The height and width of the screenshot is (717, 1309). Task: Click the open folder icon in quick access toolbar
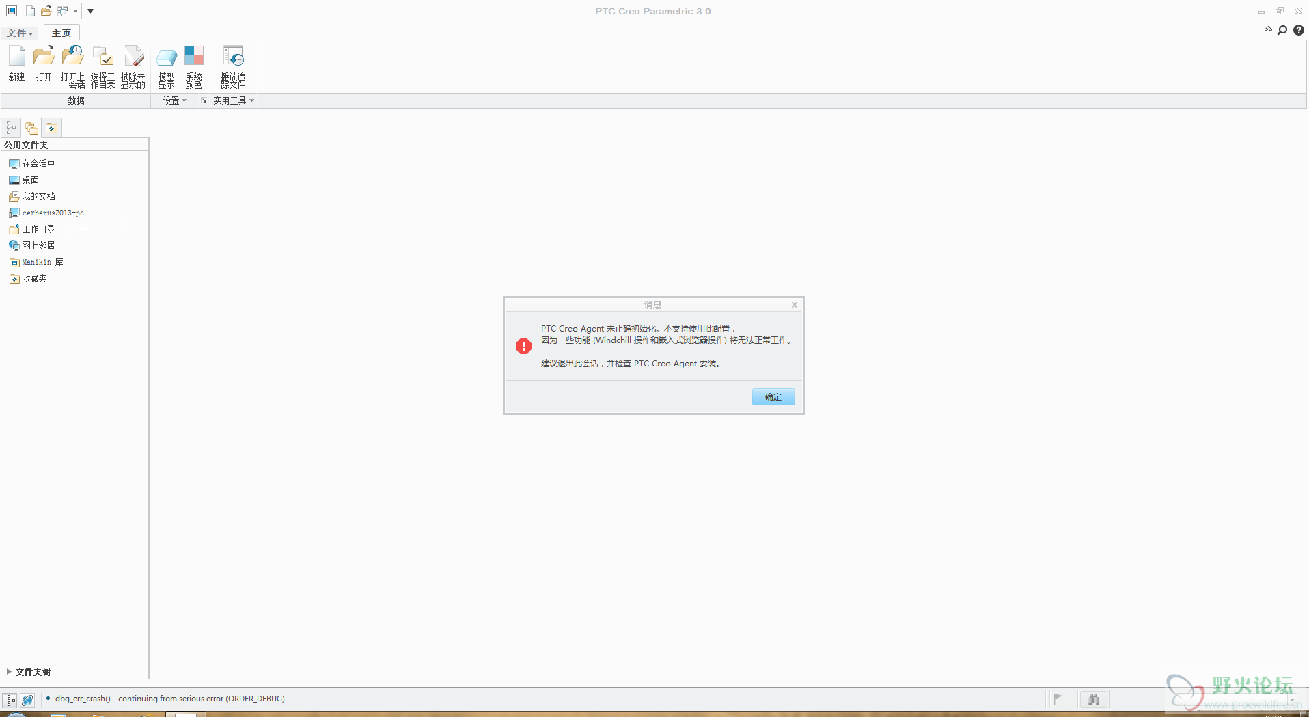[46, 11]
